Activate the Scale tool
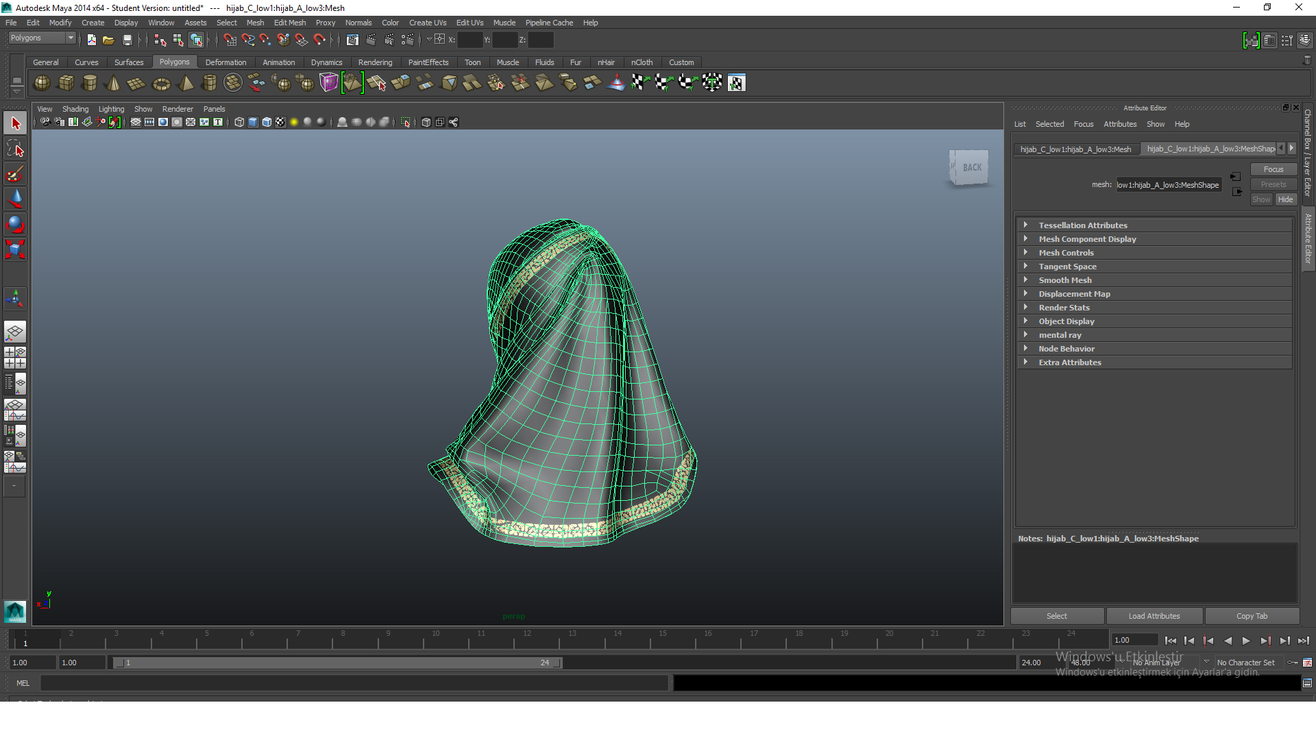This screenshot has width=1316, height=740. 15,249
